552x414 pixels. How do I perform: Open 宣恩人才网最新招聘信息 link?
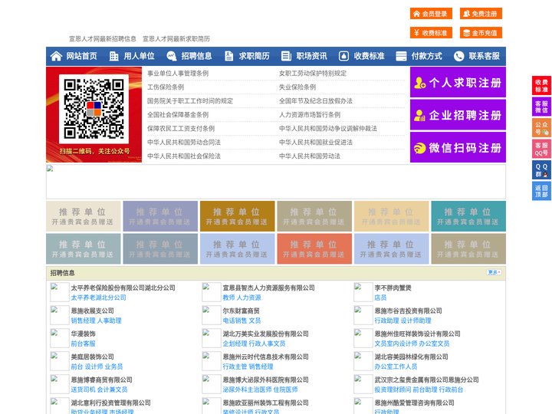103,39
